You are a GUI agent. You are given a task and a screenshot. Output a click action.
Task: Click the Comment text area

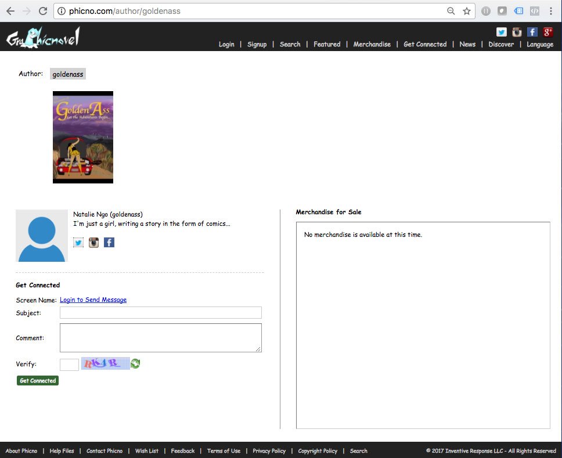point(161,338)
